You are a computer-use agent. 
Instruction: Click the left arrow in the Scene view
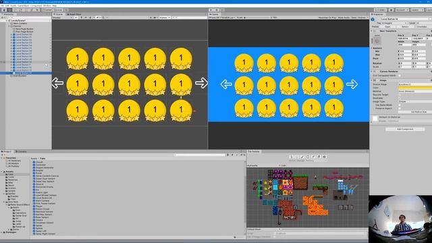[x=57, y=83]
